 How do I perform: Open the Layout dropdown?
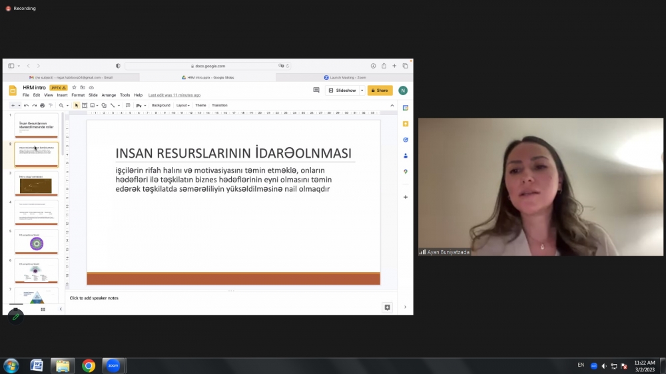pyautogui.click(x=182, y=105)
